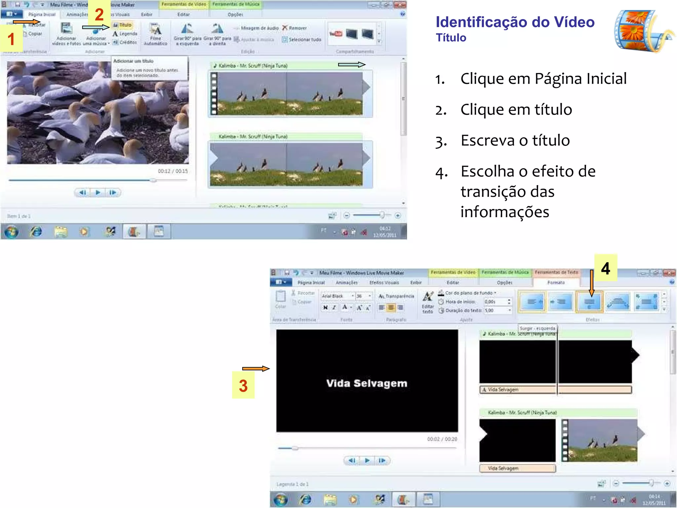Screen dimensions: 677x508
Task: Play the video in the 00:02 / 00:20 player
Action: 367,460
